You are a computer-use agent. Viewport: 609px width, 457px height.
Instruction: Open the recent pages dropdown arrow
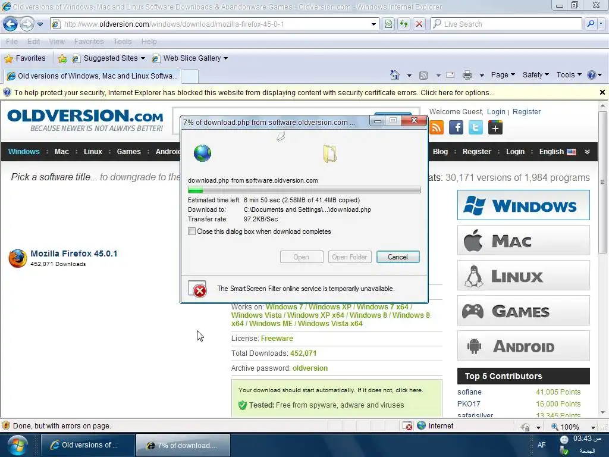(40, 24)
